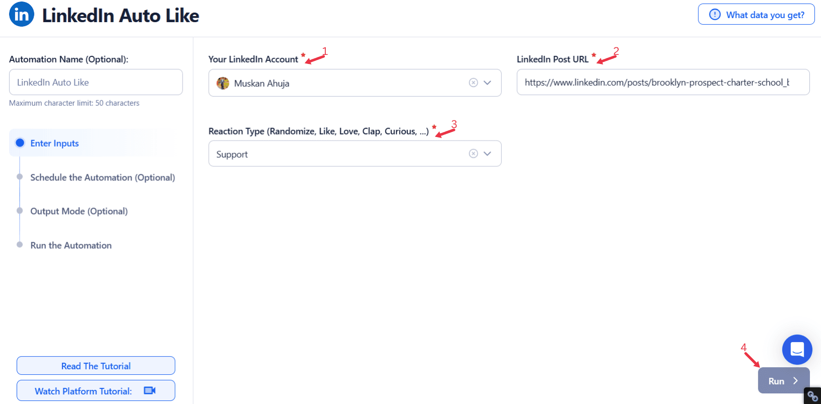Viewport: 821px width, 404px height.
Task: Click the LinkedIn Post URL field
Action: pyautogui.click(x=663, y=82)
